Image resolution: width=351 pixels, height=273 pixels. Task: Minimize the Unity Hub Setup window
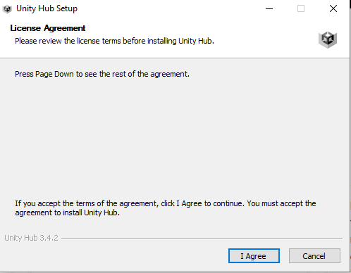coord(269,9)
